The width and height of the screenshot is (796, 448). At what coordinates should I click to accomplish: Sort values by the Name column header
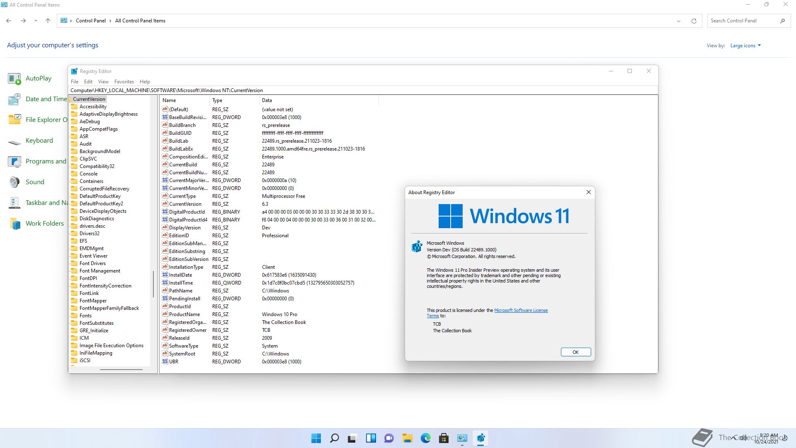pos(184,100)
